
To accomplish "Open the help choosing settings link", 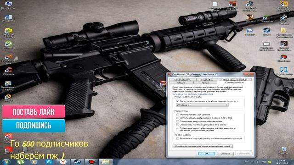I will [x=192, y=94].
